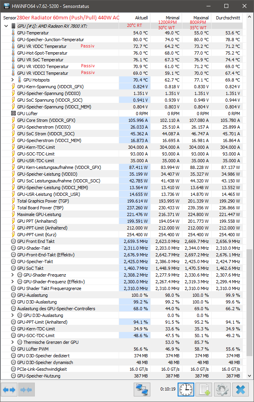Collapse the GPU [#1] AMD Radeon group
254x402 pixels.
[6, 26]
